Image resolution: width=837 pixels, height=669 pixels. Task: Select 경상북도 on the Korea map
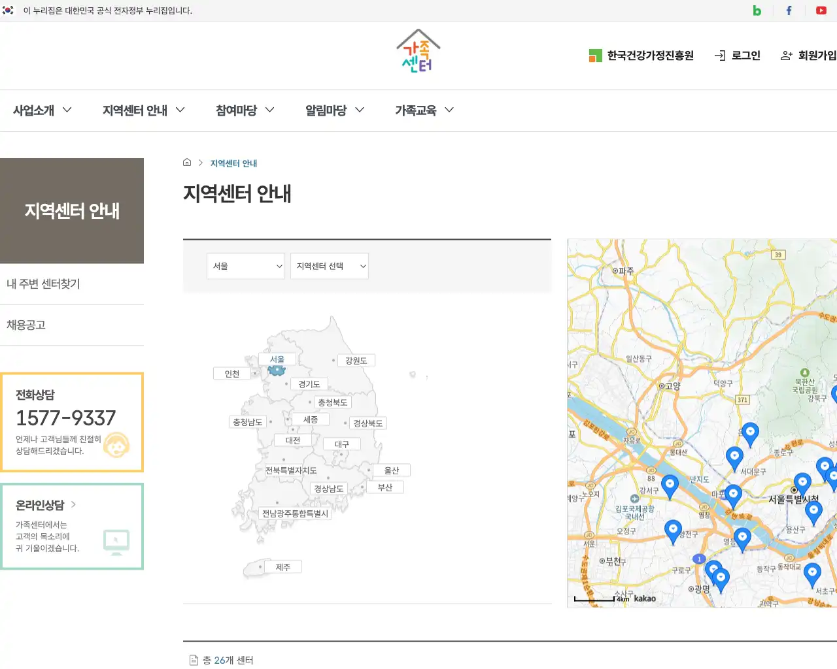(368, 423)
